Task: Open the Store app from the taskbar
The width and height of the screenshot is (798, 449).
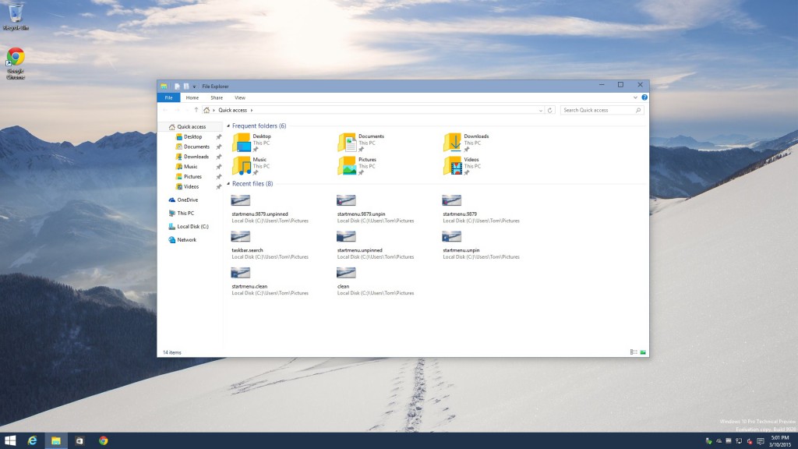Action: [79, 441]
